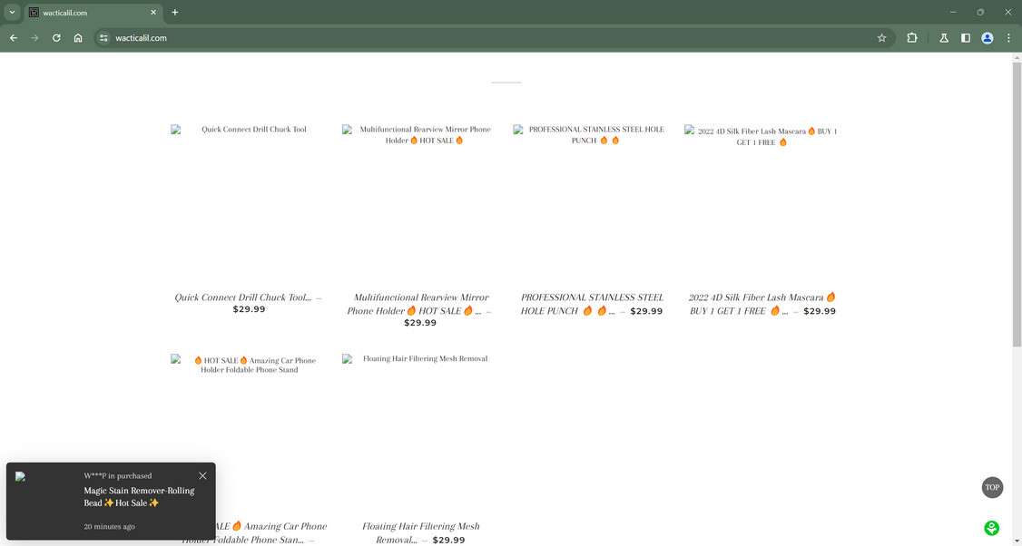Open the Chrome extensions puzzle icon
Screen dimensions: 1022x546
pos(911,38)
